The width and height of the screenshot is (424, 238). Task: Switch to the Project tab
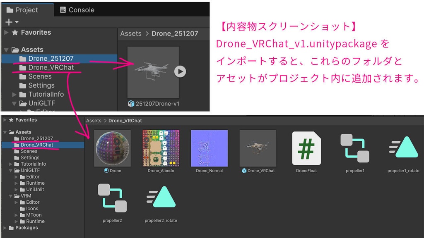[27, 10]
